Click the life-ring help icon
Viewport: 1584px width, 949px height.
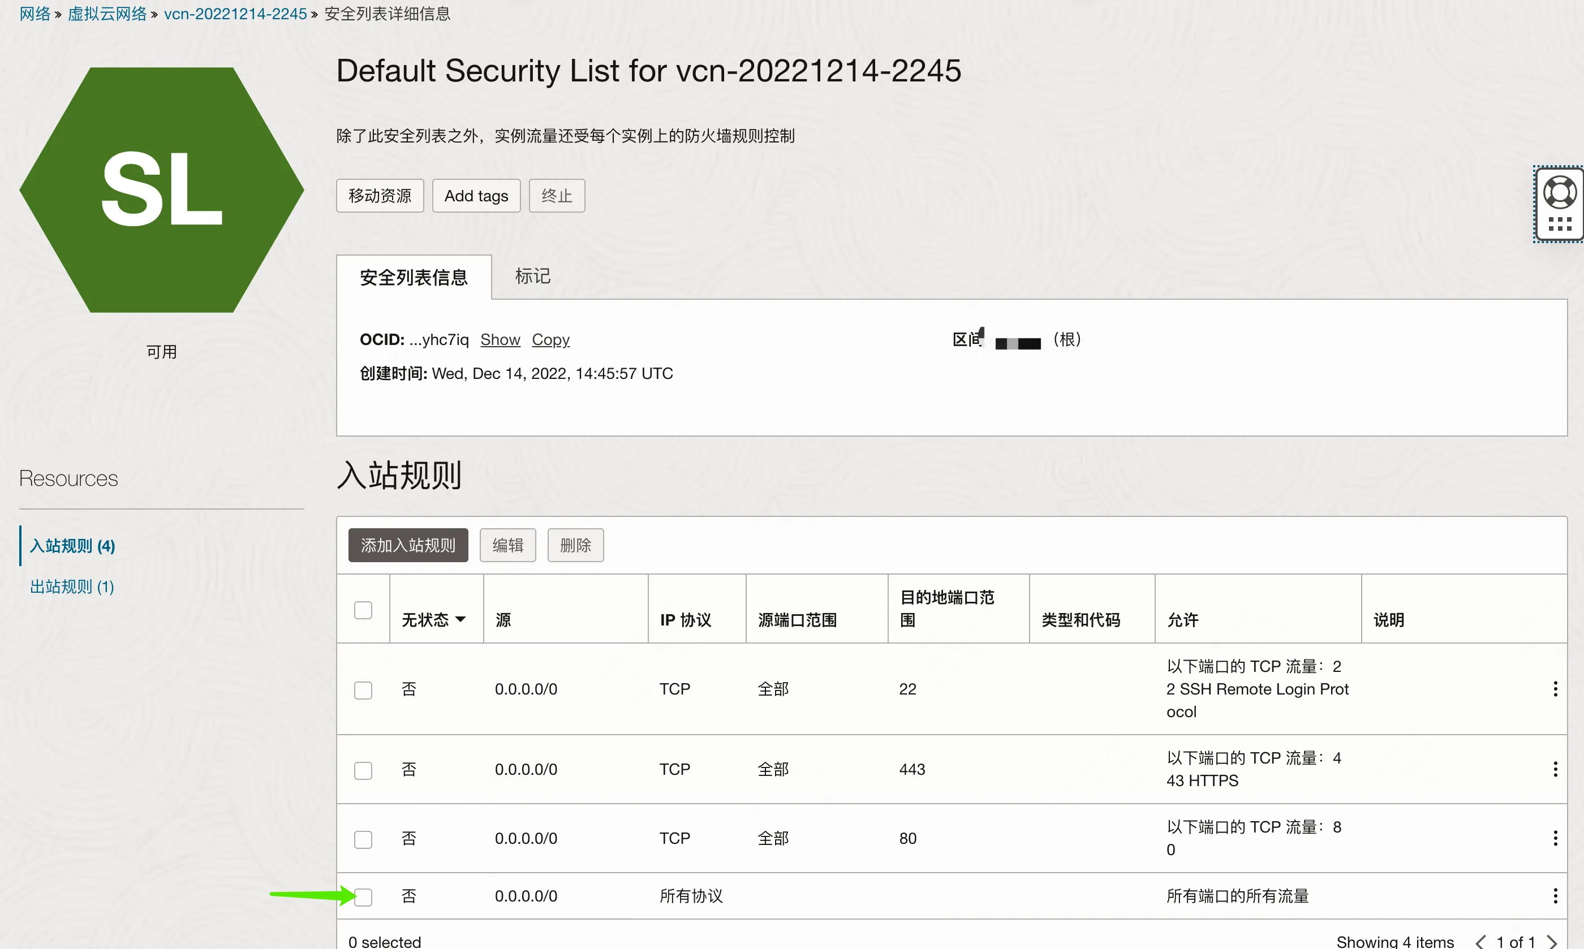click(x=1559, y=192)
